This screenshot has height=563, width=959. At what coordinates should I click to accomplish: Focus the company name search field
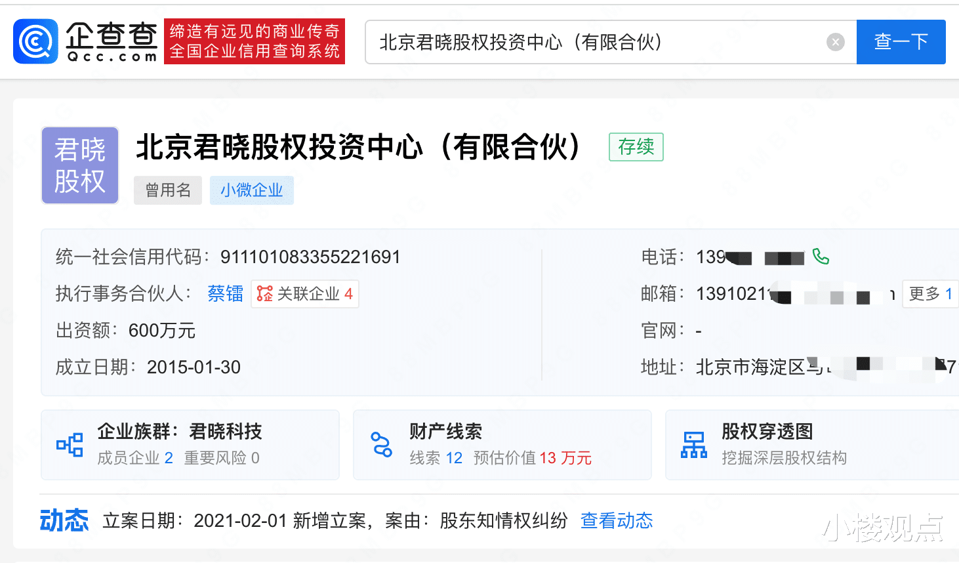[x=611, y=42]
